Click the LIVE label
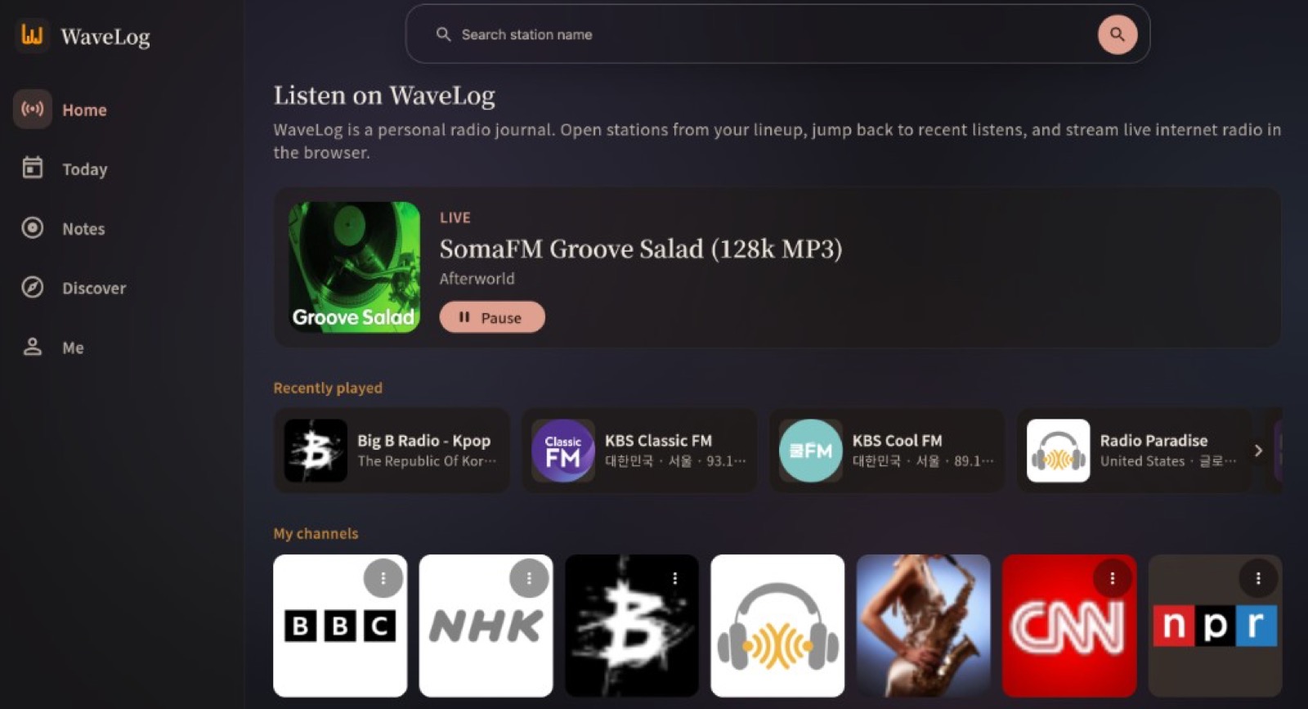 (x=455, y=218)
